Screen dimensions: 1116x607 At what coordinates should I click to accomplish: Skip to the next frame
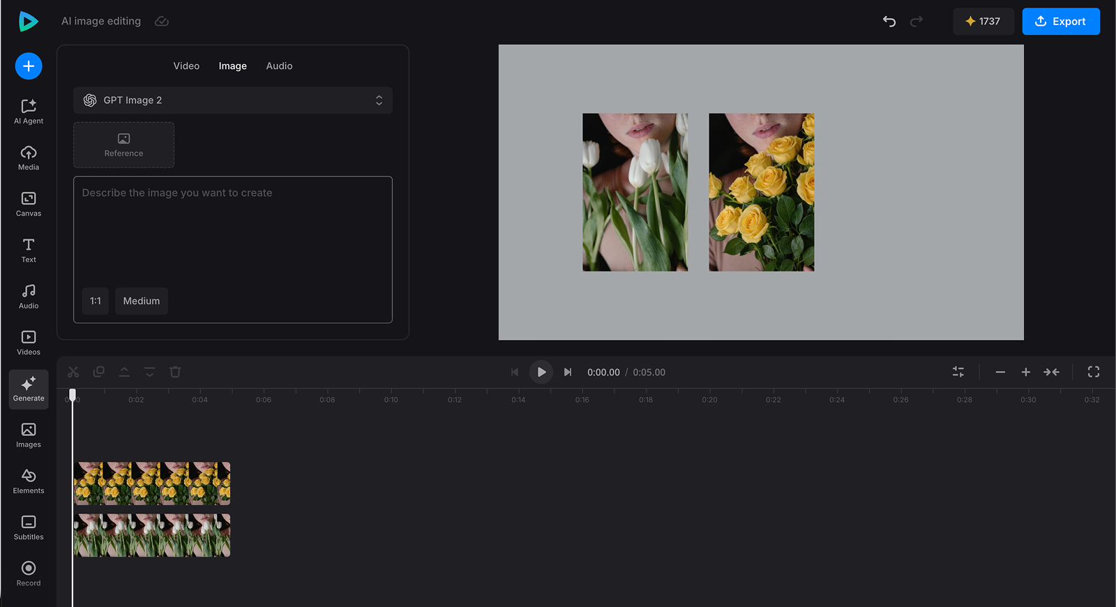[568, 372]
